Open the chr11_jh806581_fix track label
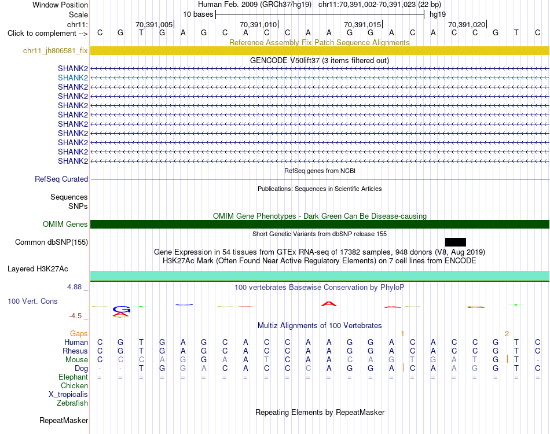Image resolution: width=550 pixels, height=434 pixels. pyautogui.click(x=56, y=50)
